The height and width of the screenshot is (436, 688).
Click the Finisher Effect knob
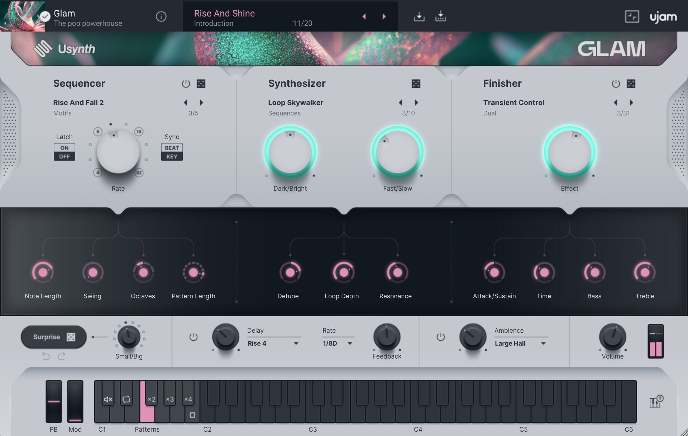(570, 152)
